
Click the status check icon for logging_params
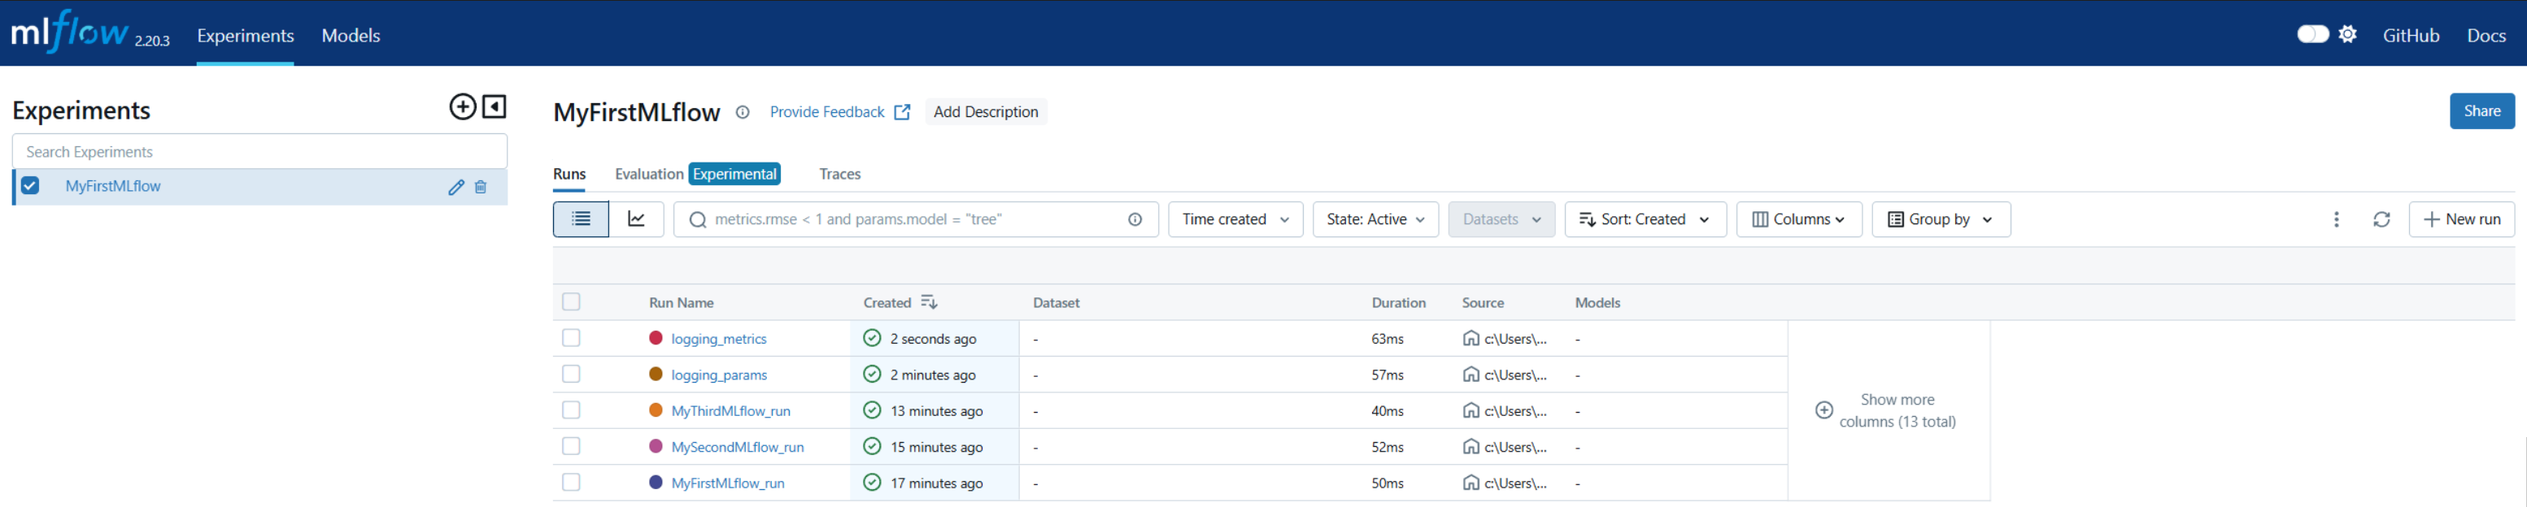871,375
